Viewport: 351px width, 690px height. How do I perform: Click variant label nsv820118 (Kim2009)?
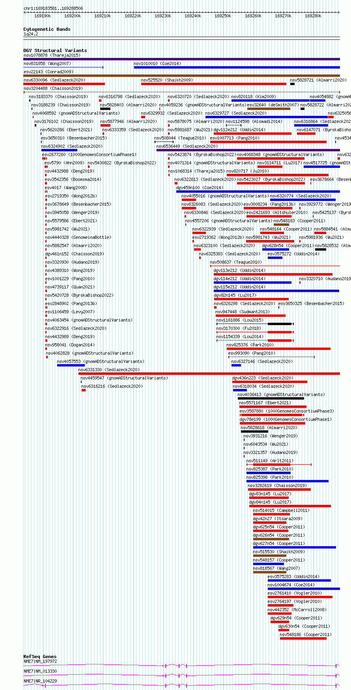(x=254, y=97)
